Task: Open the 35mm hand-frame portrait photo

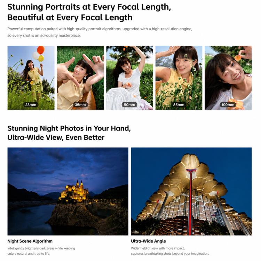Action: (x=80, y=78)
